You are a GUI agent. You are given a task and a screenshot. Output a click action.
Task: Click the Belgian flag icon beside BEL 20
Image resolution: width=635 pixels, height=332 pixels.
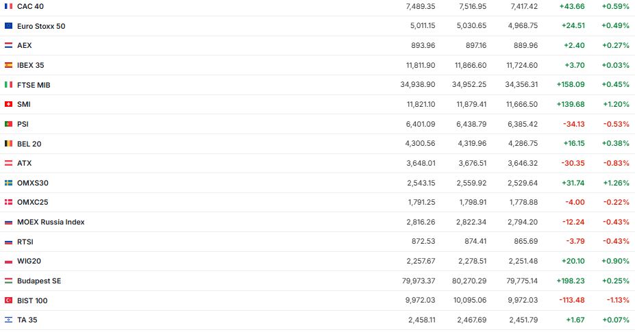click(x=8, y=144)
